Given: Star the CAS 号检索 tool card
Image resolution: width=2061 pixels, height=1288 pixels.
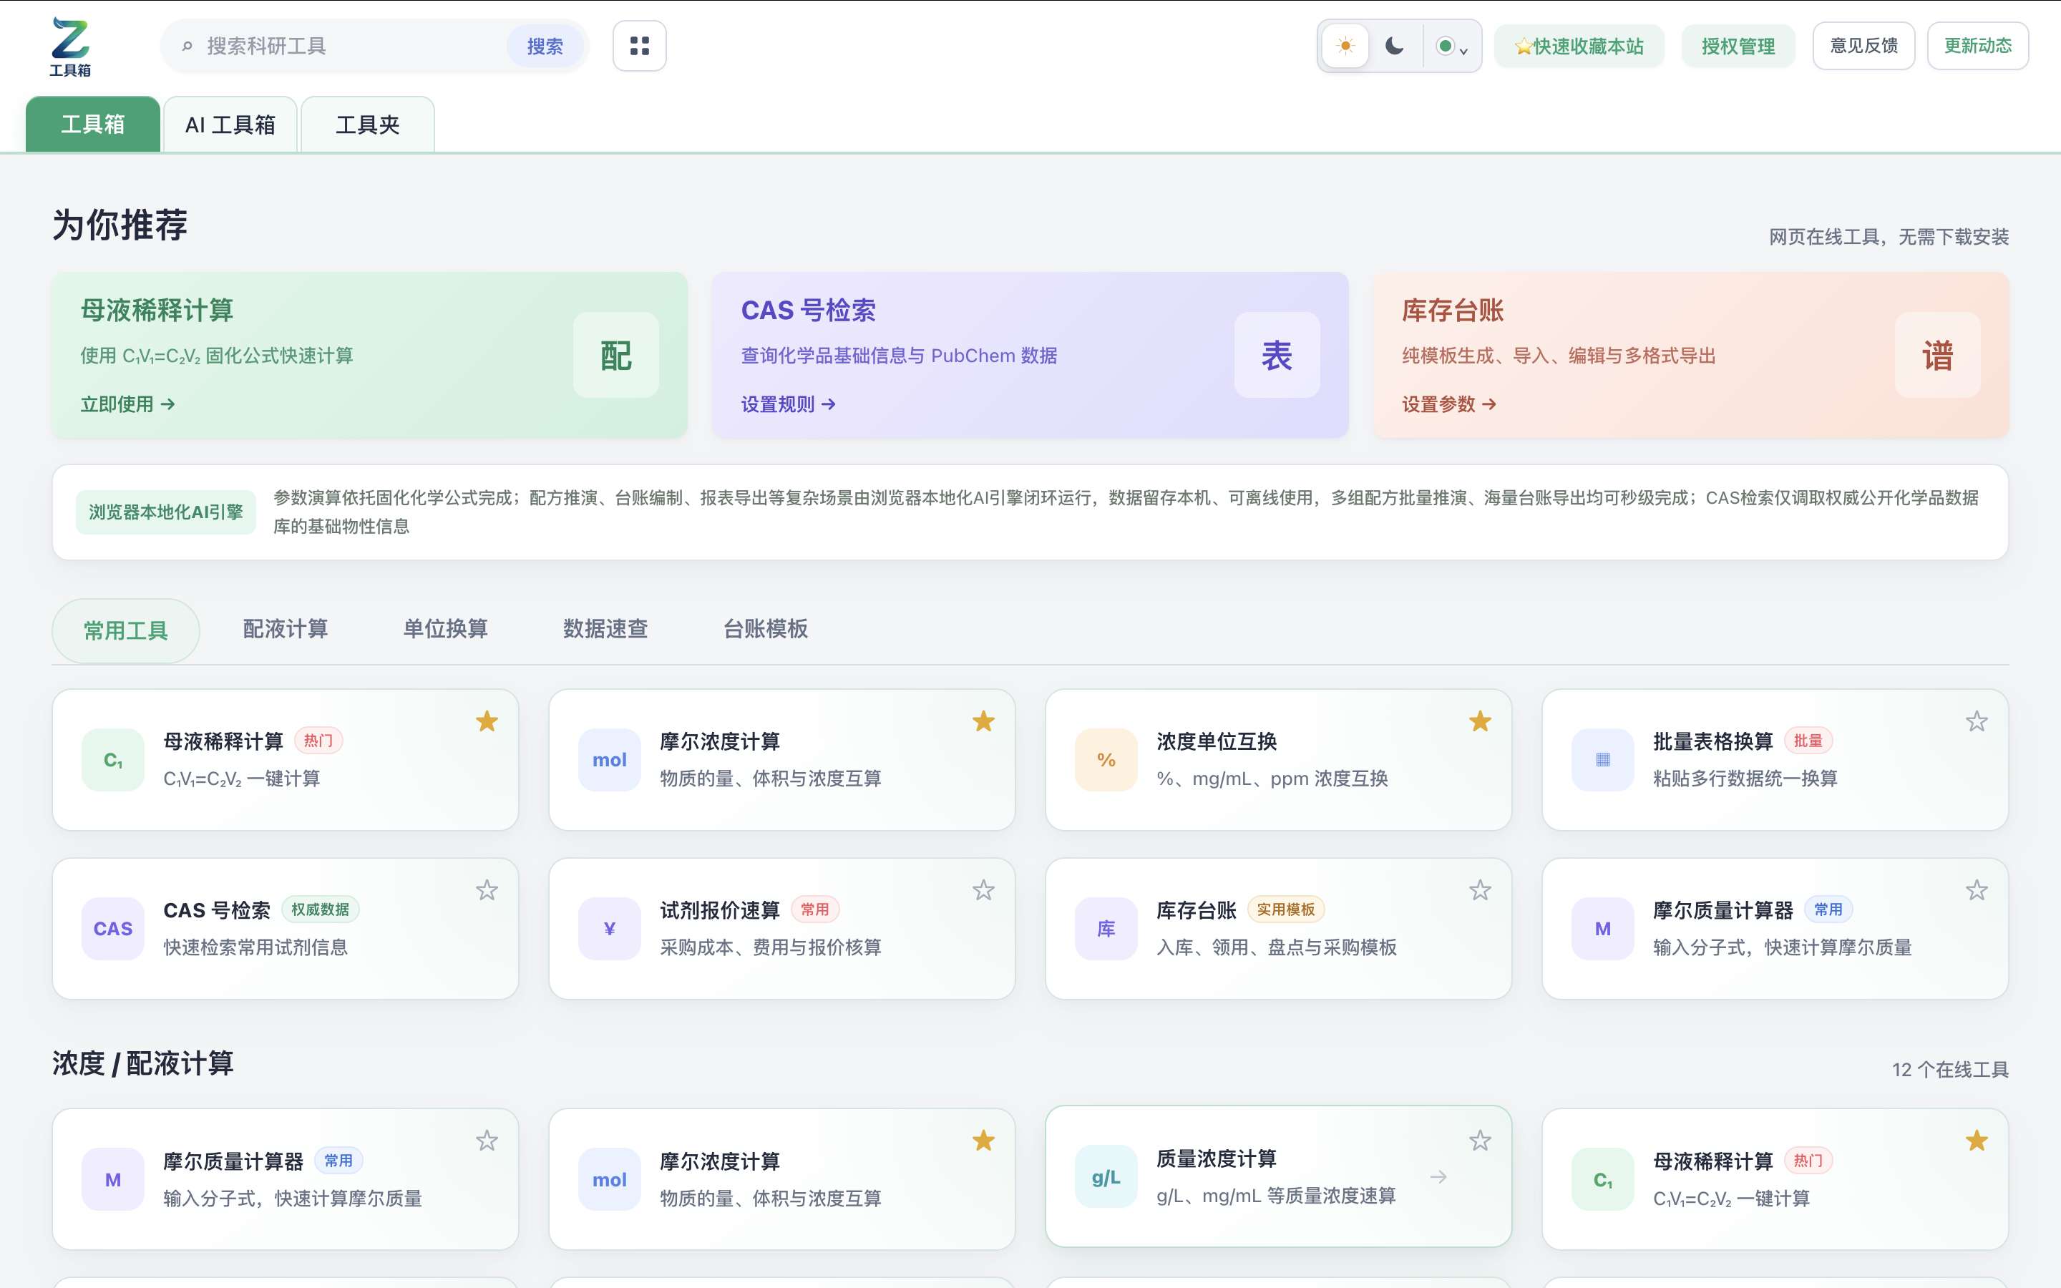Looking at the screenshot, I should point(487,890).
